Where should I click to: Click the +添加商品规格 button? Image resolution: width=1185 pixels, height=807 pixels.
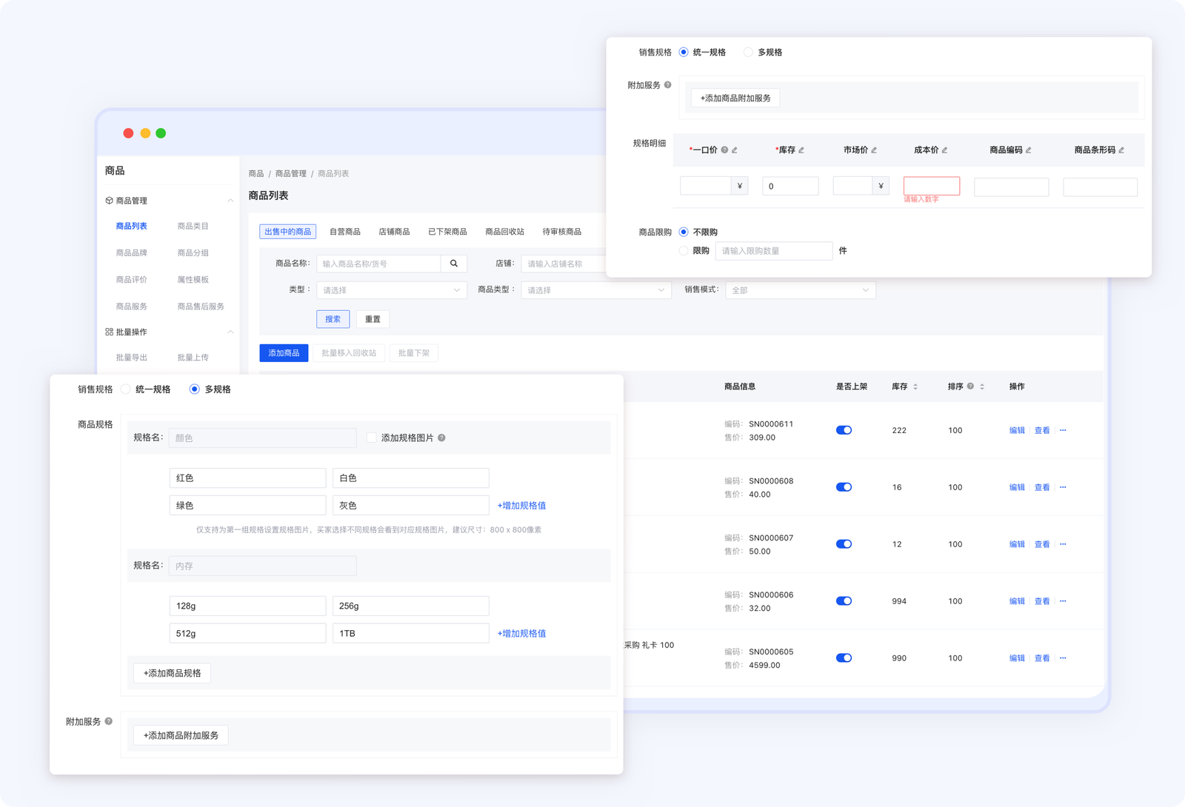[x=172, y=673]
